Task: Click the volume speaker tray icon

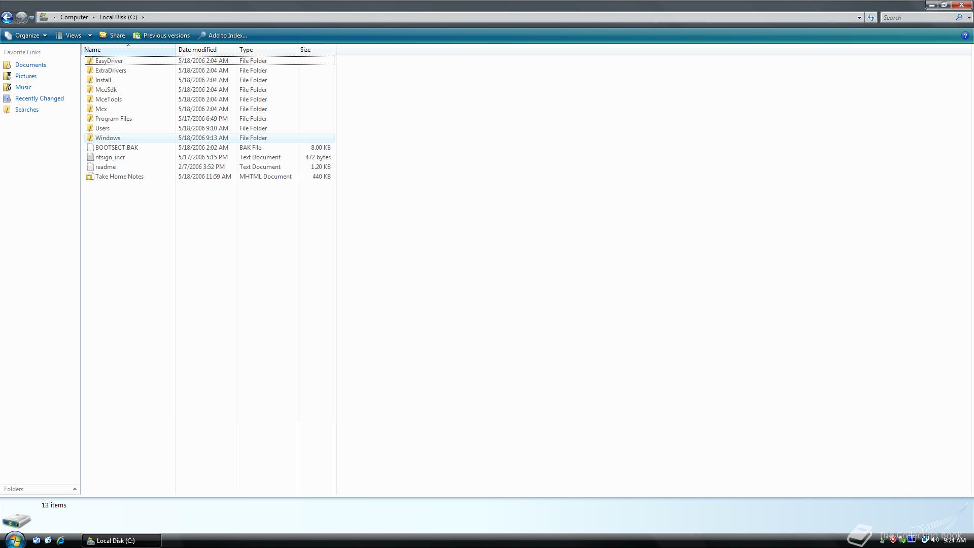Action: [x=934, y=540]
